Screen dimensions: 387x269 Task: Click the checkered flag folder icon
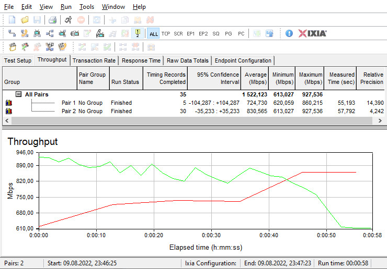click(13, 47)
